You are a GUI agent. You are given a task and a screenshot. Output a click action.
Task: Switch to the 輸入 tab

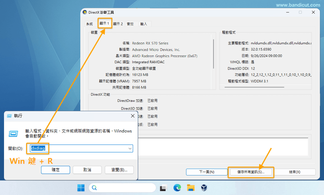(144, 24)
